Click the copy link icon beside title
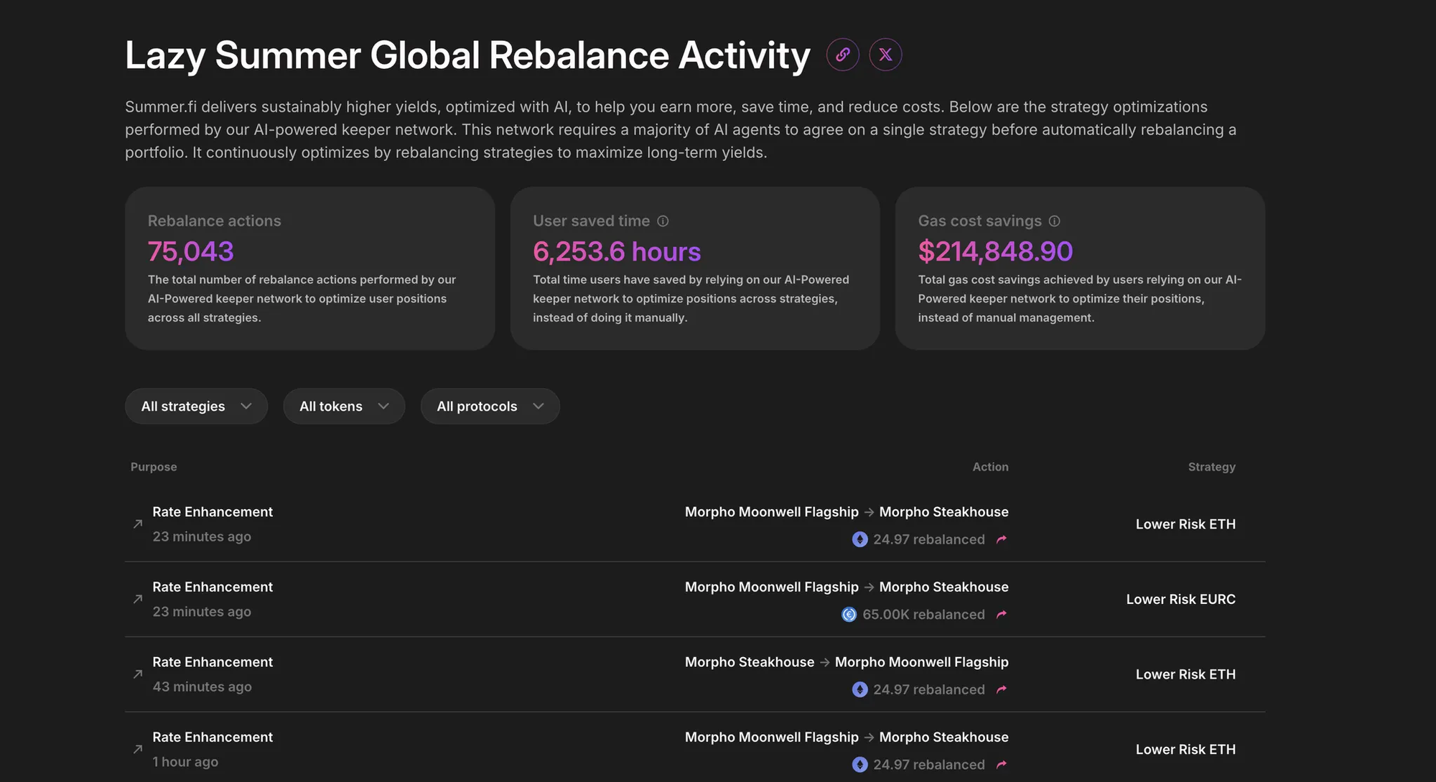 point(842,55)
